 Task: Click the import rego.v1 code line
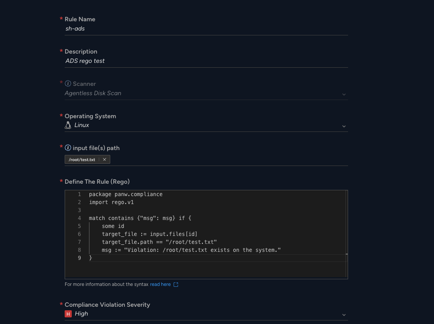click(x=111, y=202)
